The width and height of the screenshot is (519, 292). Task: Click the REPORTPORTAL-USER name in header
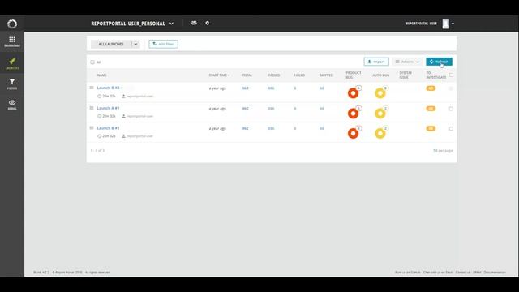coord(422,24)
